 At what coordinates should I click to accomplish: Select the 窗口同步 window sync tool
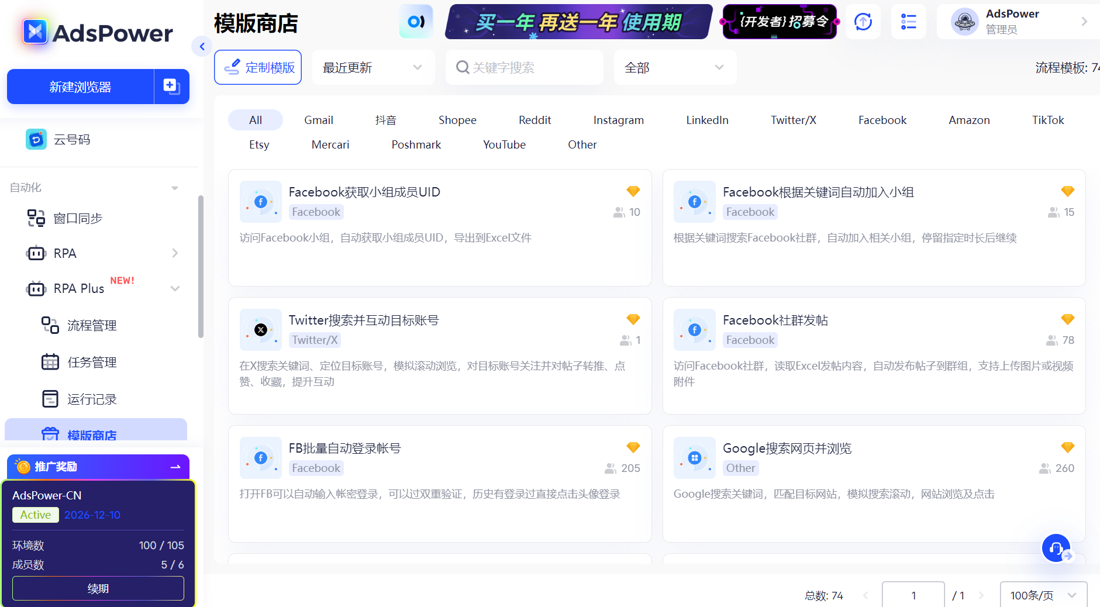(78, 218)
